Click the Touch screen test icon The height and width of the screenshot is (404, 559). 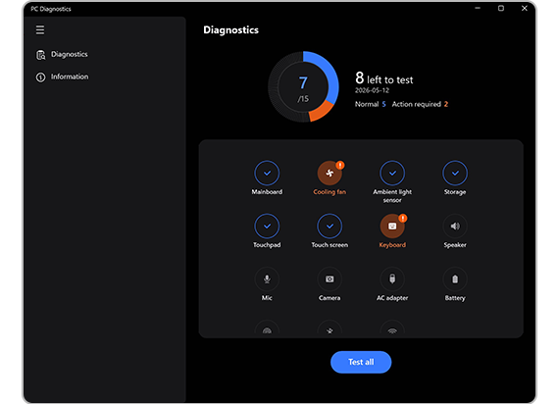click(330, 227)
